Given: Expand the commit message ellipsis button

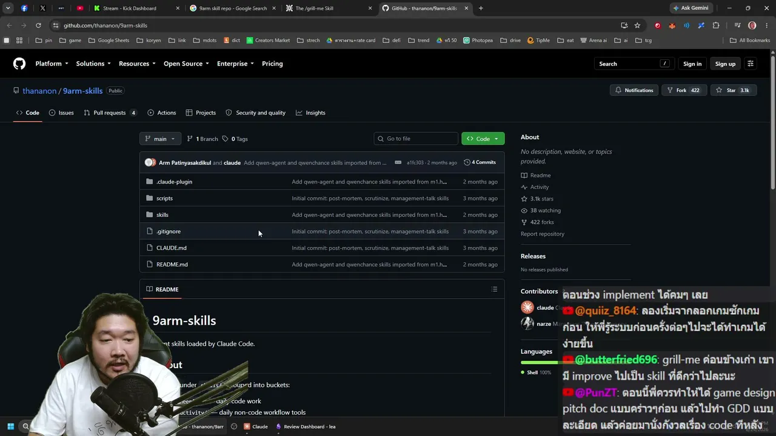Looking at the screenshot, I should click(398, 162).
